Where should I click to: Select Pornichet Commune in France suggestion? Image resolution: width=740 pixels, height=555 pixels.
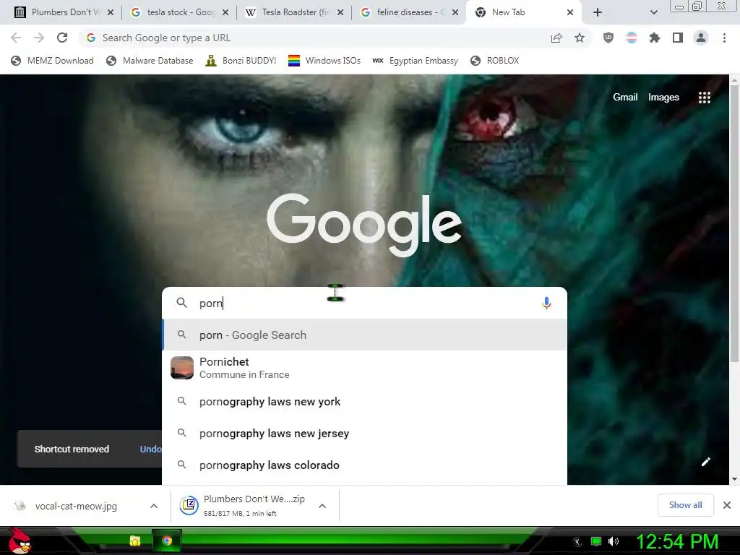point(364,368)
